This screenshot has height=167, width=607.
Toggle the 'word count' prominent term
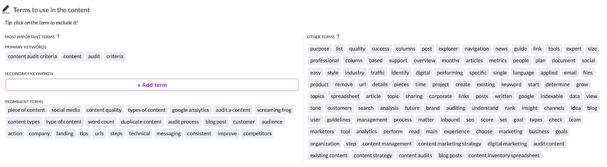[101, 122]
